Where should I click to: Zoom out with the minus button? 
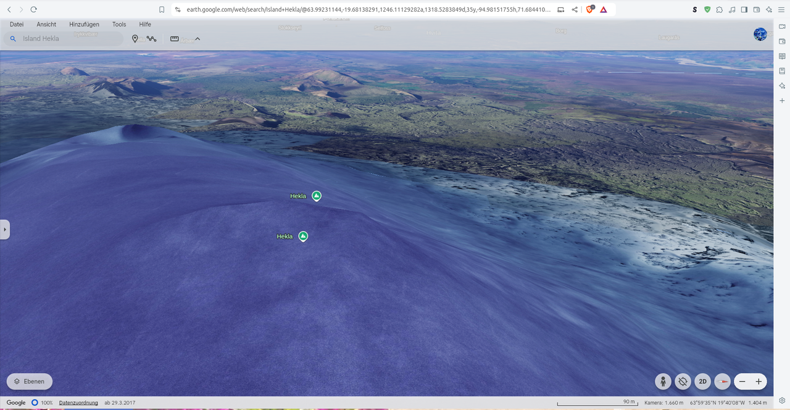click(x=742, y=382)
